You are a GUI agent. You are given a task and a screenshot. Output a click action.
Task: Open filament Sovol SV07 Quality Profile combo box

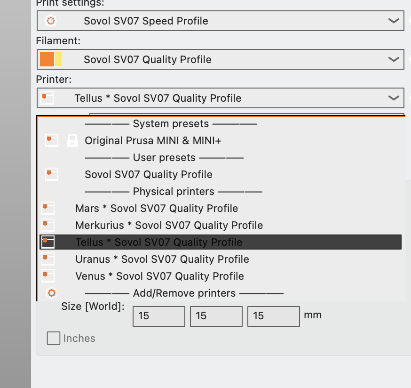[221, 59]
